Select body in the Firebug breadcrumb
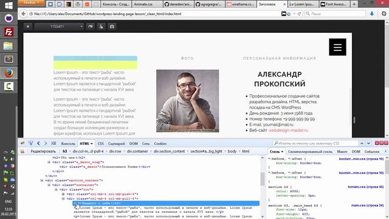This screenshot has width=389, height=219. [x=232, y=151]
